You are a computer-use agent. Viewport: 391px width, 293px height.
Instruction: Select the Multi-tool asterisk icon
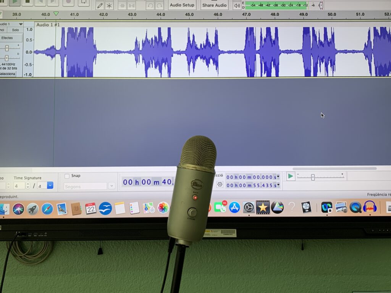(x=110, y=5)
